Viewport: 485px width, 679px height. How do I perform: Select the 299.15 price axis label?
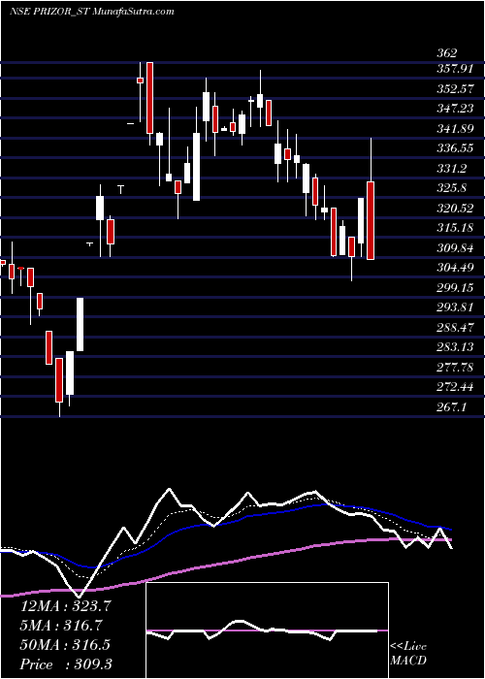[x=455, y=288]
